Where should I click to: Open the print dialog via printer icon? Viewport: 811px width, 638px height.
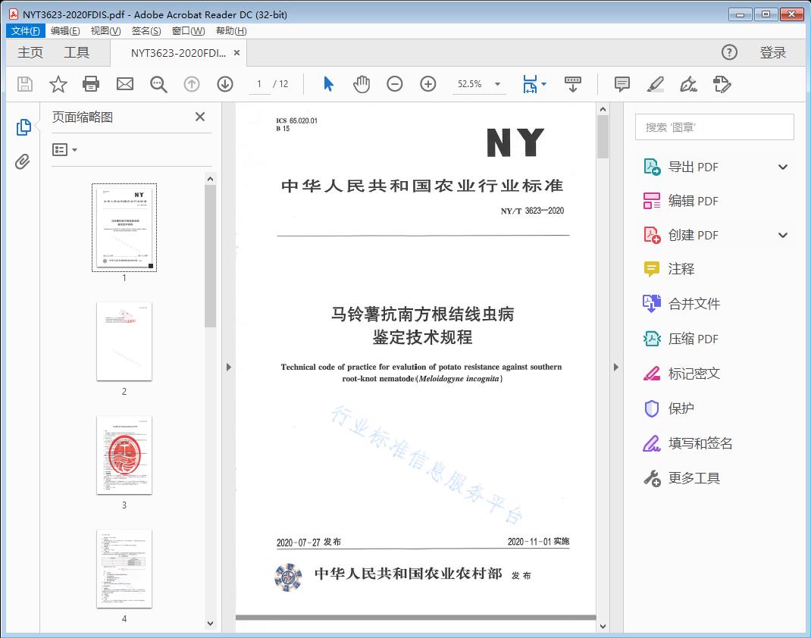91,84
